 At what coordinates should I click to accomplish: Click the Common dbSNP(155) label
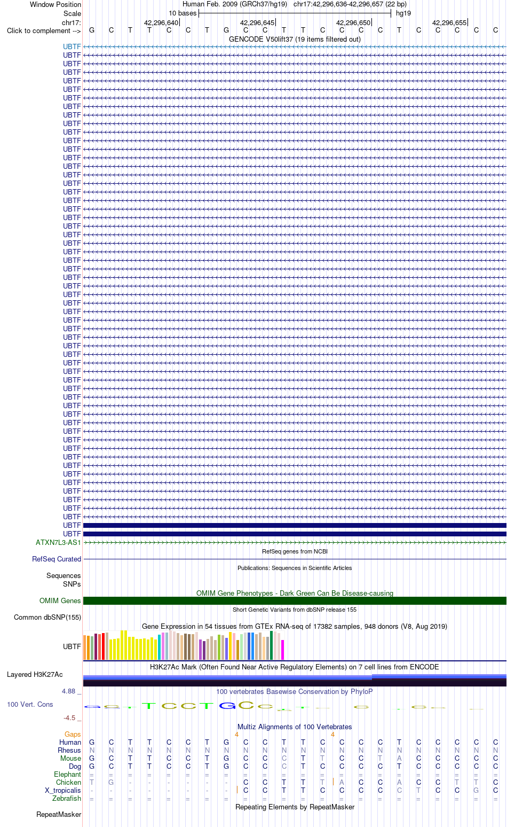[47, 617]
